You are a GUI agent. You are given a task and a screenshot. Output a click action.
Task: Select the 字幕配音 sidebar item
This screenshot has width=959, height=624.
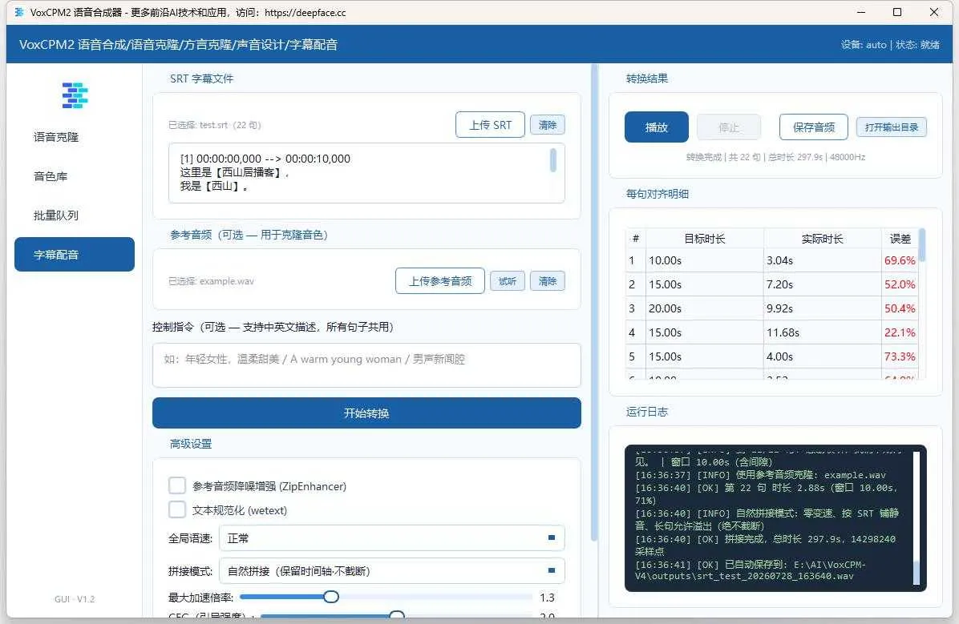75,254
